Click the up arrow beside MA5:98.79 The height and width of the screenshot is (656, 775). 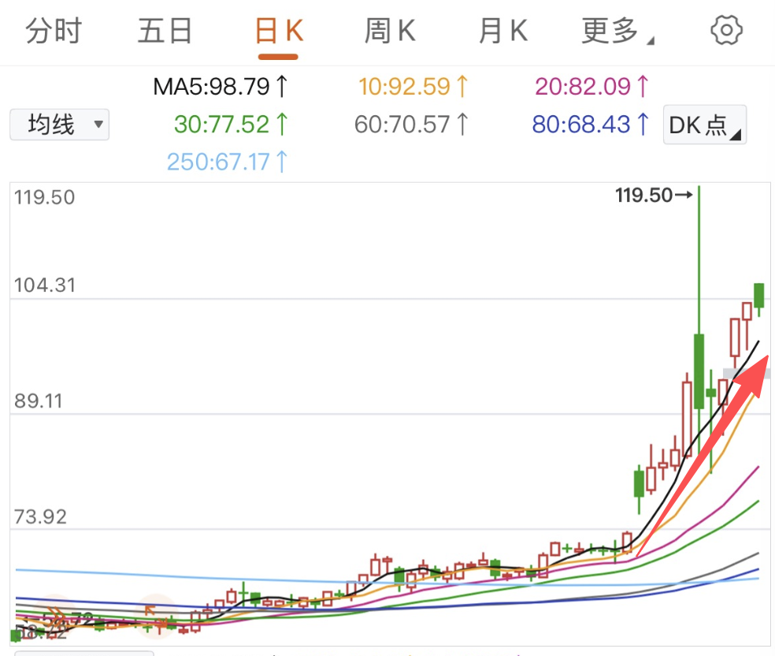(x=283, y=85)
